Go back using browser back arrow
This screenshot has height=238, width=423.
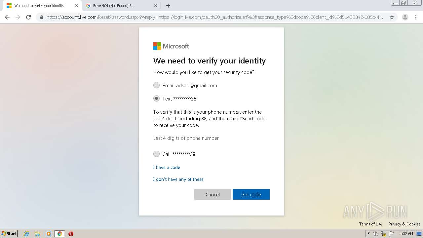coord(7,17)
